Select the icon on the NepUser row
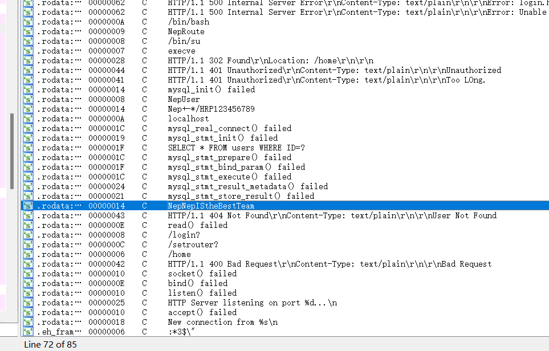The width and height of the screenshot is (549, 351). 27,99
